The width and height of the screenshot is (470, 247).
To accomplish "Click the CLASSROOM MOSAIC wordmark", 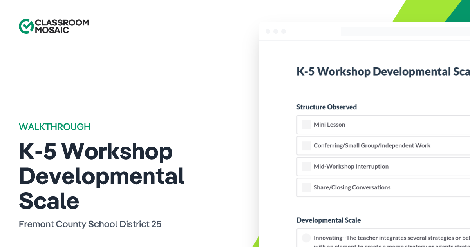I will 61,25.
